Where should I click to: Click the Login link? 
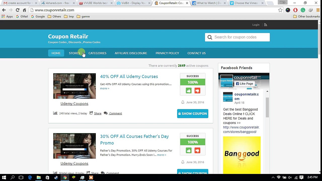click(256, 25)
